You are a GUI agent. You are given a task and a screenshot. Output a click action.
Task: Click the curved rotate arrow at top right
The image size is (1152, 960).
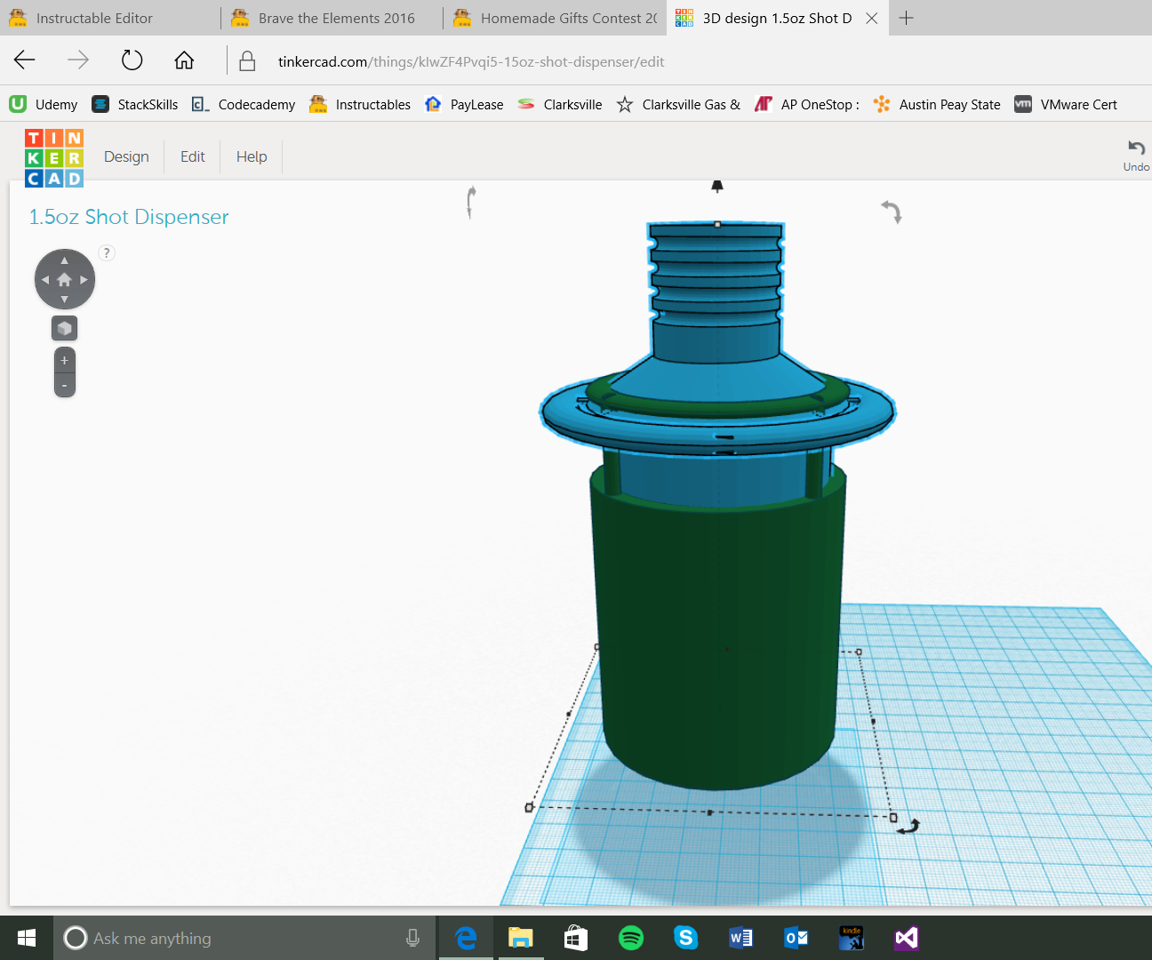pos(892,212)
